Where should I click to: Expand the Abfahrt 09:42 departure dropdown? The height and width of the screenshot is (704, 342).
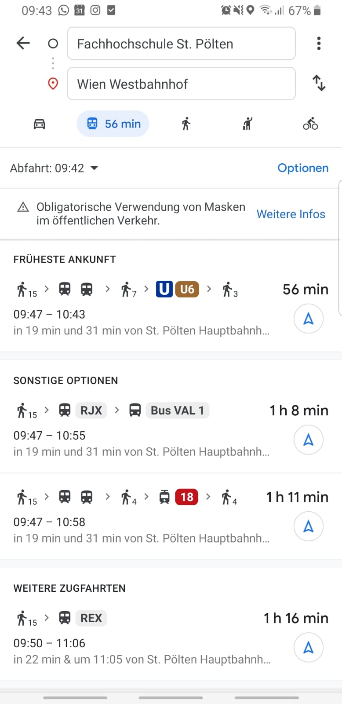54,168
